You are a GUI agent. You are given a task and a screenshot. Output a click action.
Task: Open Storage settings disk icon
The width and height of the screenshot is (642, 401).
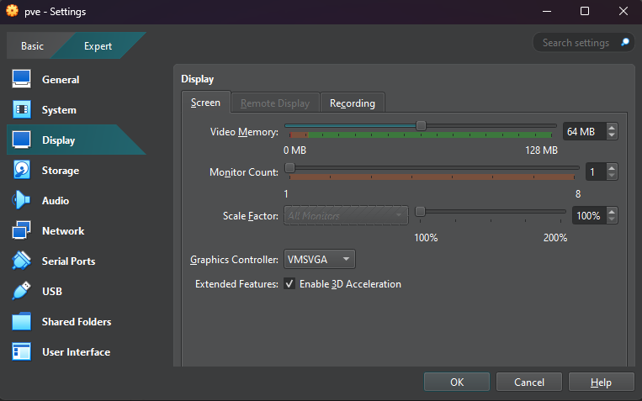point(22,171)
